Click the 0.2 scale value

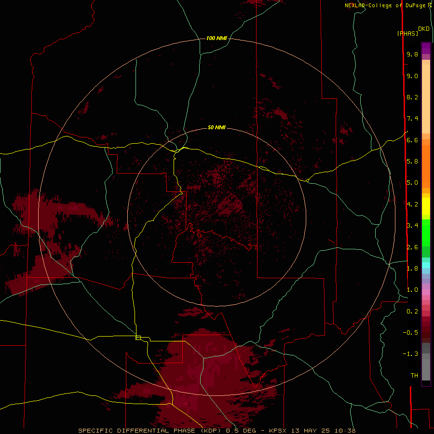412,312
